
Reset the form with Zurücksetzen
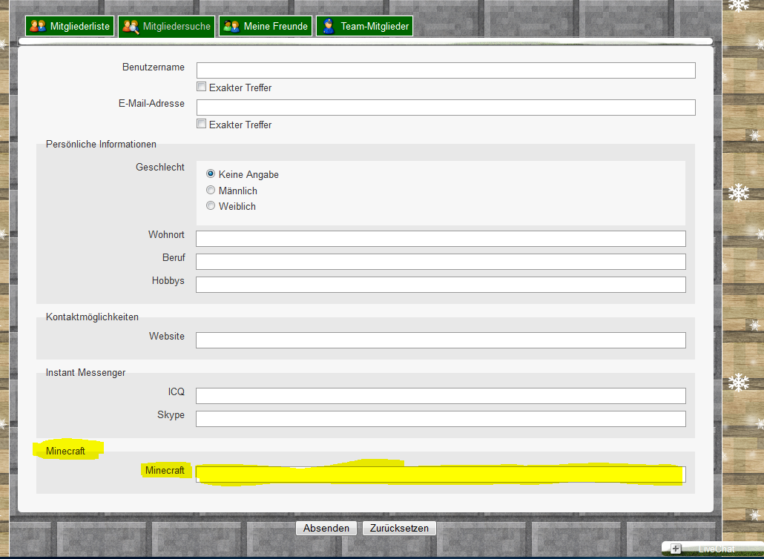point(399,528)
